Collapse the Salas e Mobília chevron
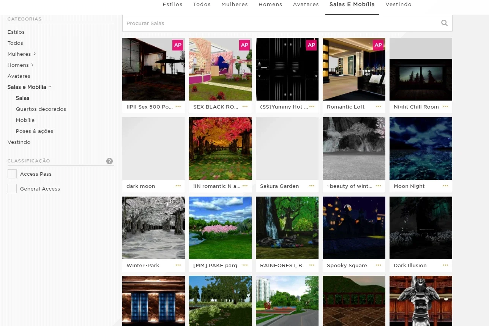Viewport: 489px width, 326px height. pyautogui.click(x=50, y=87)
